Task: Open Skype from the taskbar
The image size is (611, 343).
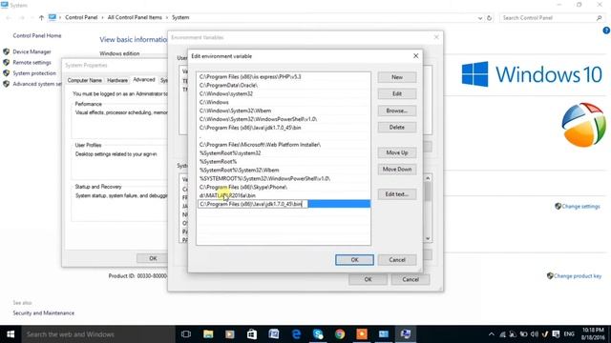Action: point(318,334)
